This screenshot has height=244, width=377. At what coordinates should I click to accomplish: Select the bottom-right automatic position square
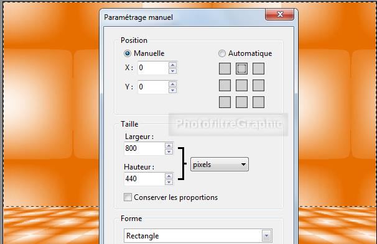[x=258, y=102]
